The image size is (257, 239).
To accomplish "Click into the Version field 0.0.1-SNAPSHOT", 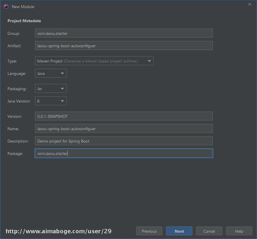I will [124, 116].
